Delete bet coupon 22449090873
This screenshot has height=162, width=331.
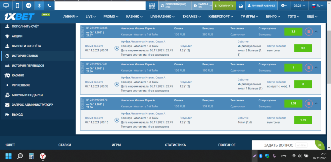(x=308, y=103)
